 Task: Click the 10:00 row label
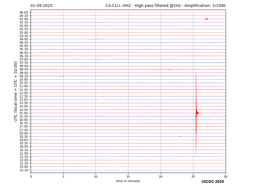24,80
